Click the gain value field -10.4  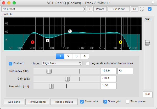tap(109, 79)
